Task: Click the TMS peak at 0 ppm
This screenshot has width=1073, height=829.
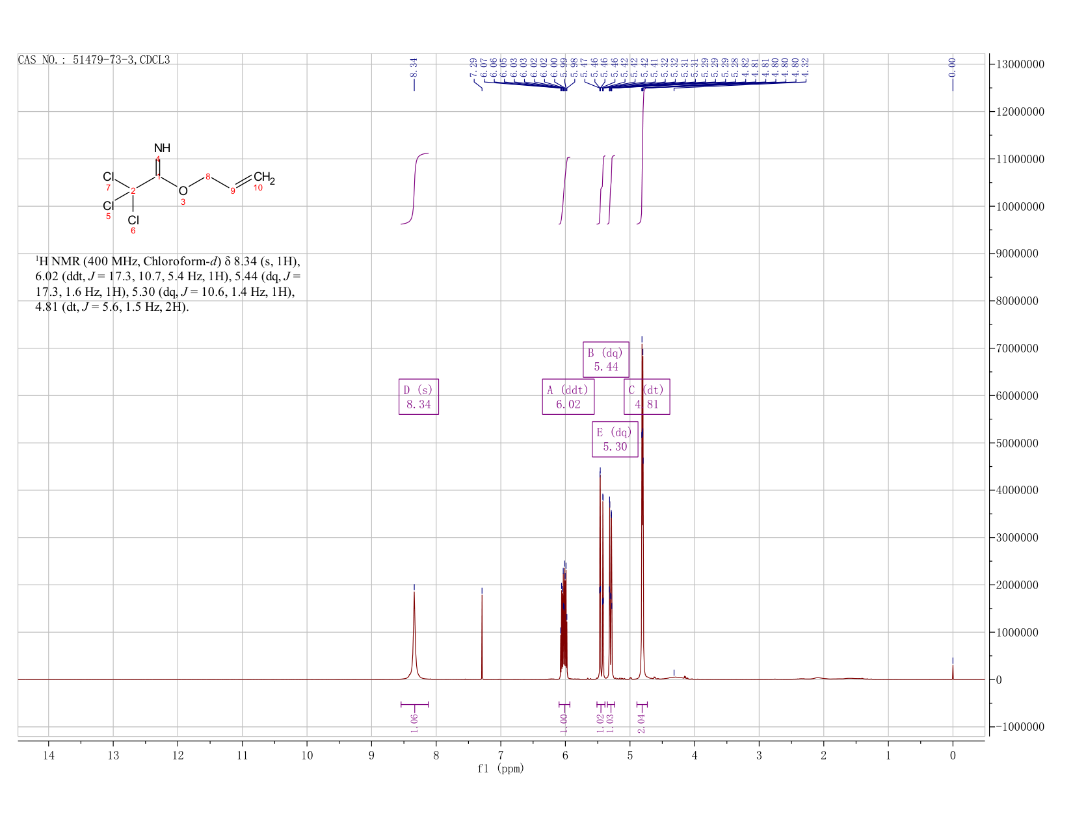Action: coord(953,672)
